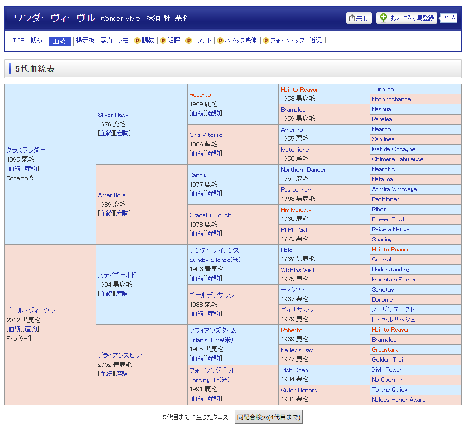Open the 掲示板 tab
468x427 pixels.
point(85,41)
